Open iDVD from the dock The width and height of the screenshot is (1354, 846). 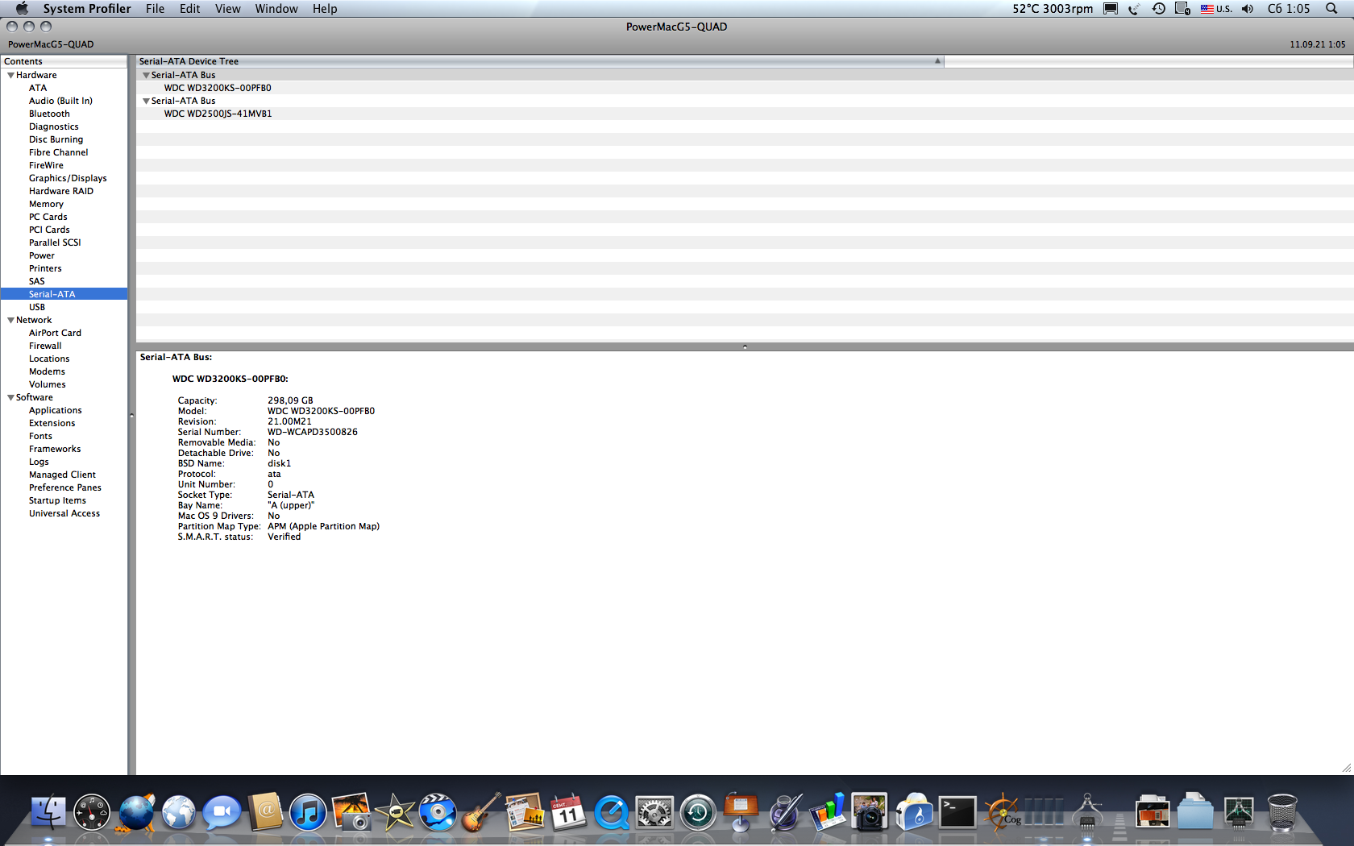438,812
